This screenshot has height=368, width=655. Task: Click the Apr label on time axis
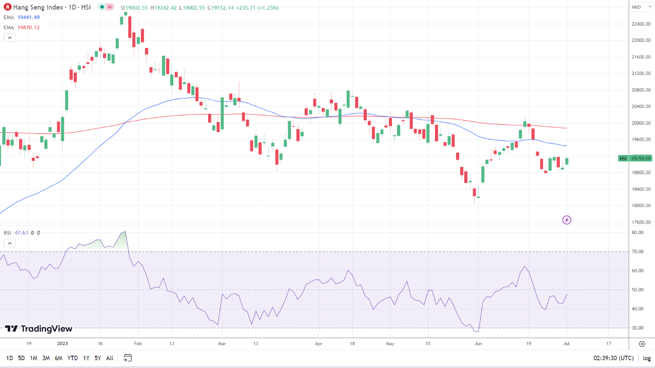pos(319,343)
